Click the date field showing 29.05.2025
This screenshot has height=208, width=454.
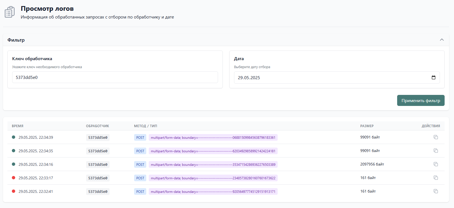(x=337, y=78)
